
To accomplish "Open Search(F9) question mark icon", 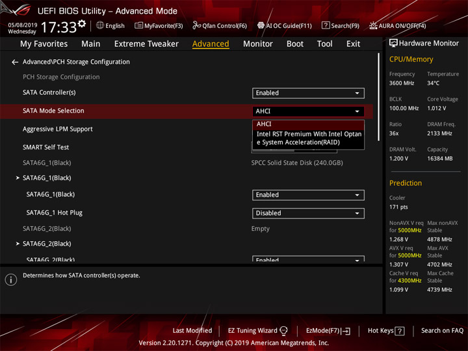I will point(326,25).
